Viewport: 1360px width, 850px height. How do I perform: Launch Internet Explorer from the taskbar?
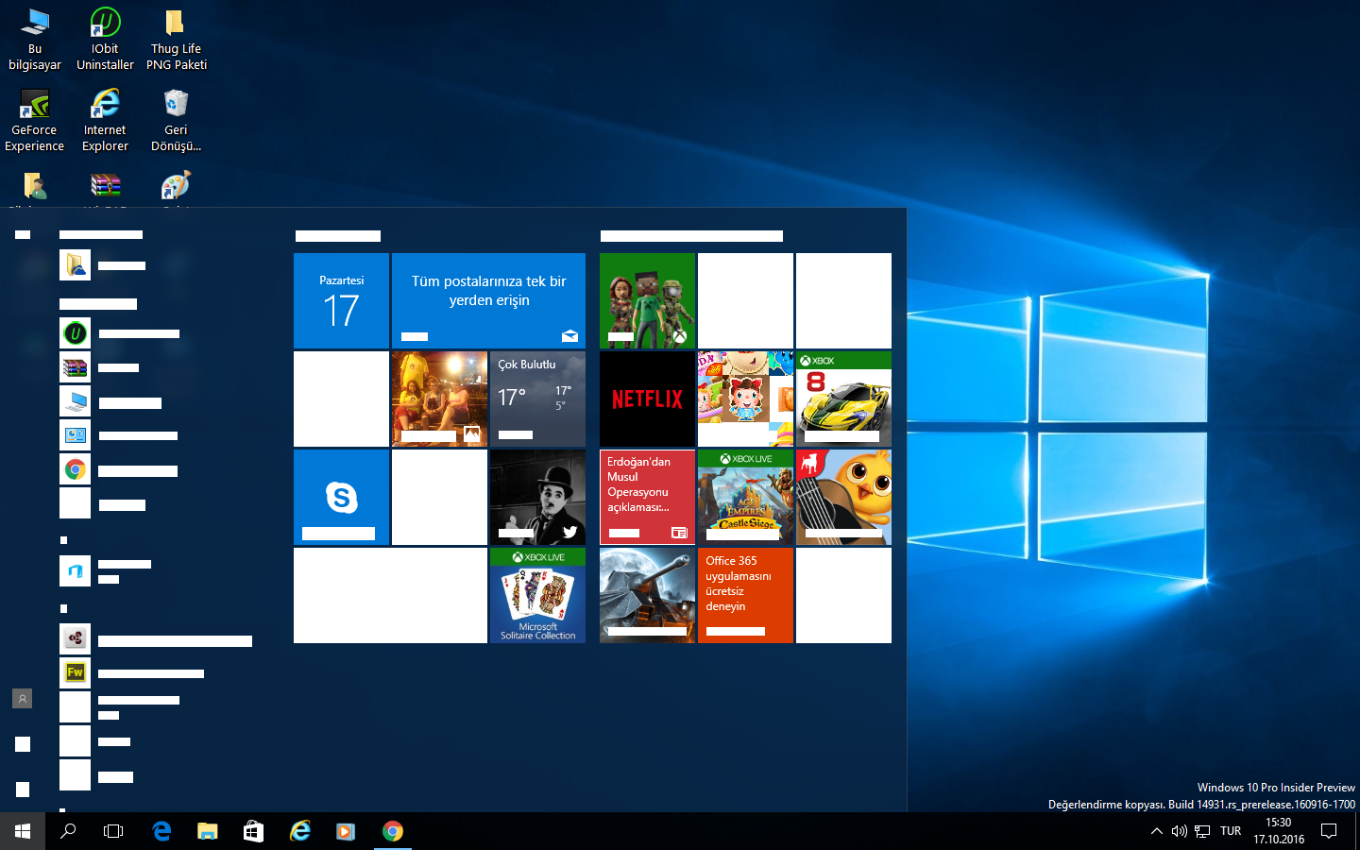pos(300,831)
